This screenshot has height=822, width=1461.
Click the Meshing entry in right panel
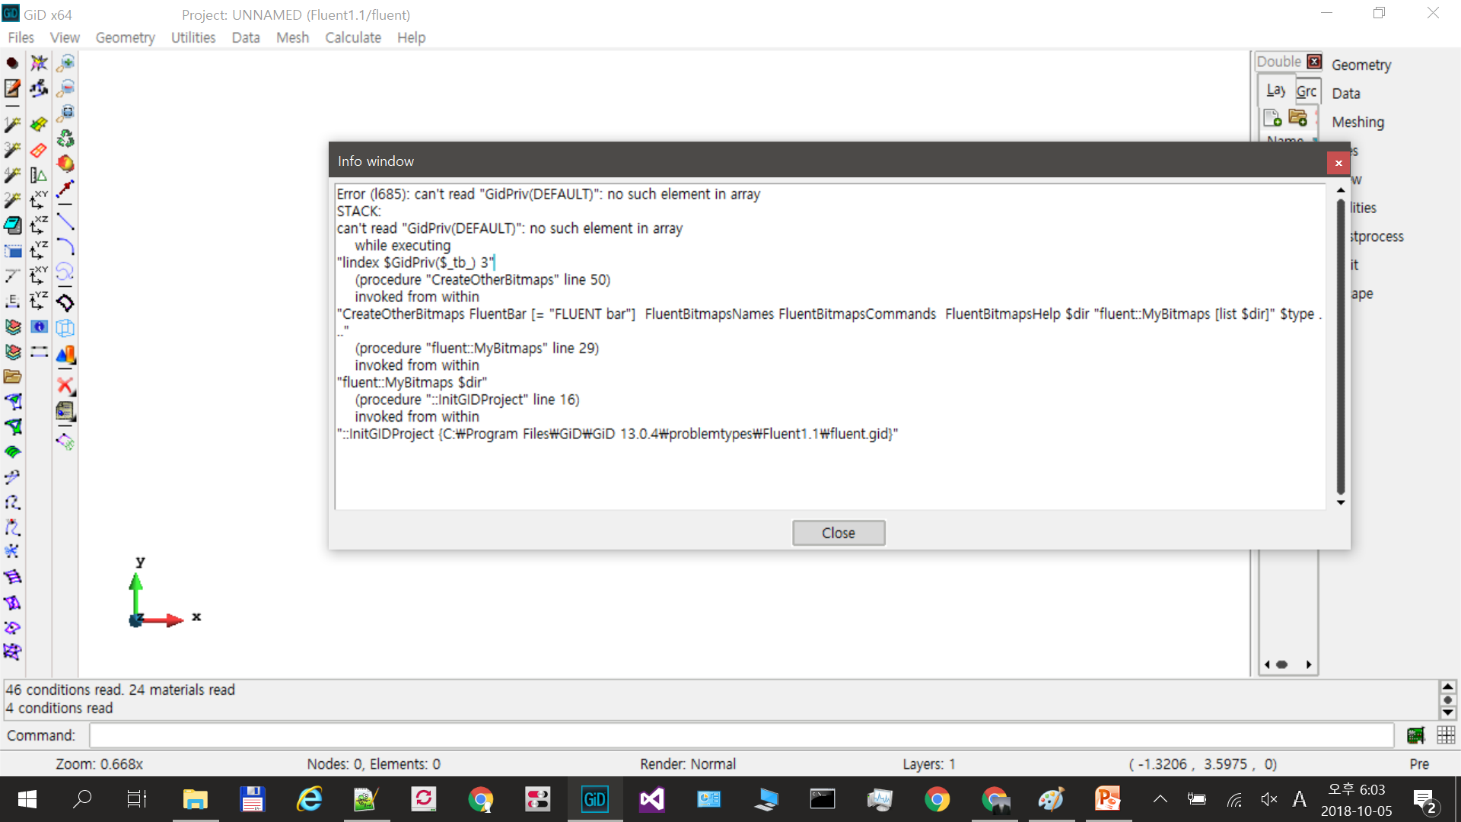pos(1358,122)
